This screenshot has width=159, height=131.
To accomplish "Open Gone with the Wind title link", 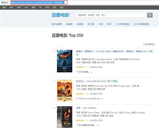I will [x=93, y=81].
